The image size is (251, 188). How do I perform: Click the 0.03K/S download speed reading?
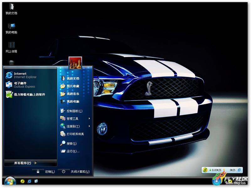pyautogui.click(x=215, y=170)
